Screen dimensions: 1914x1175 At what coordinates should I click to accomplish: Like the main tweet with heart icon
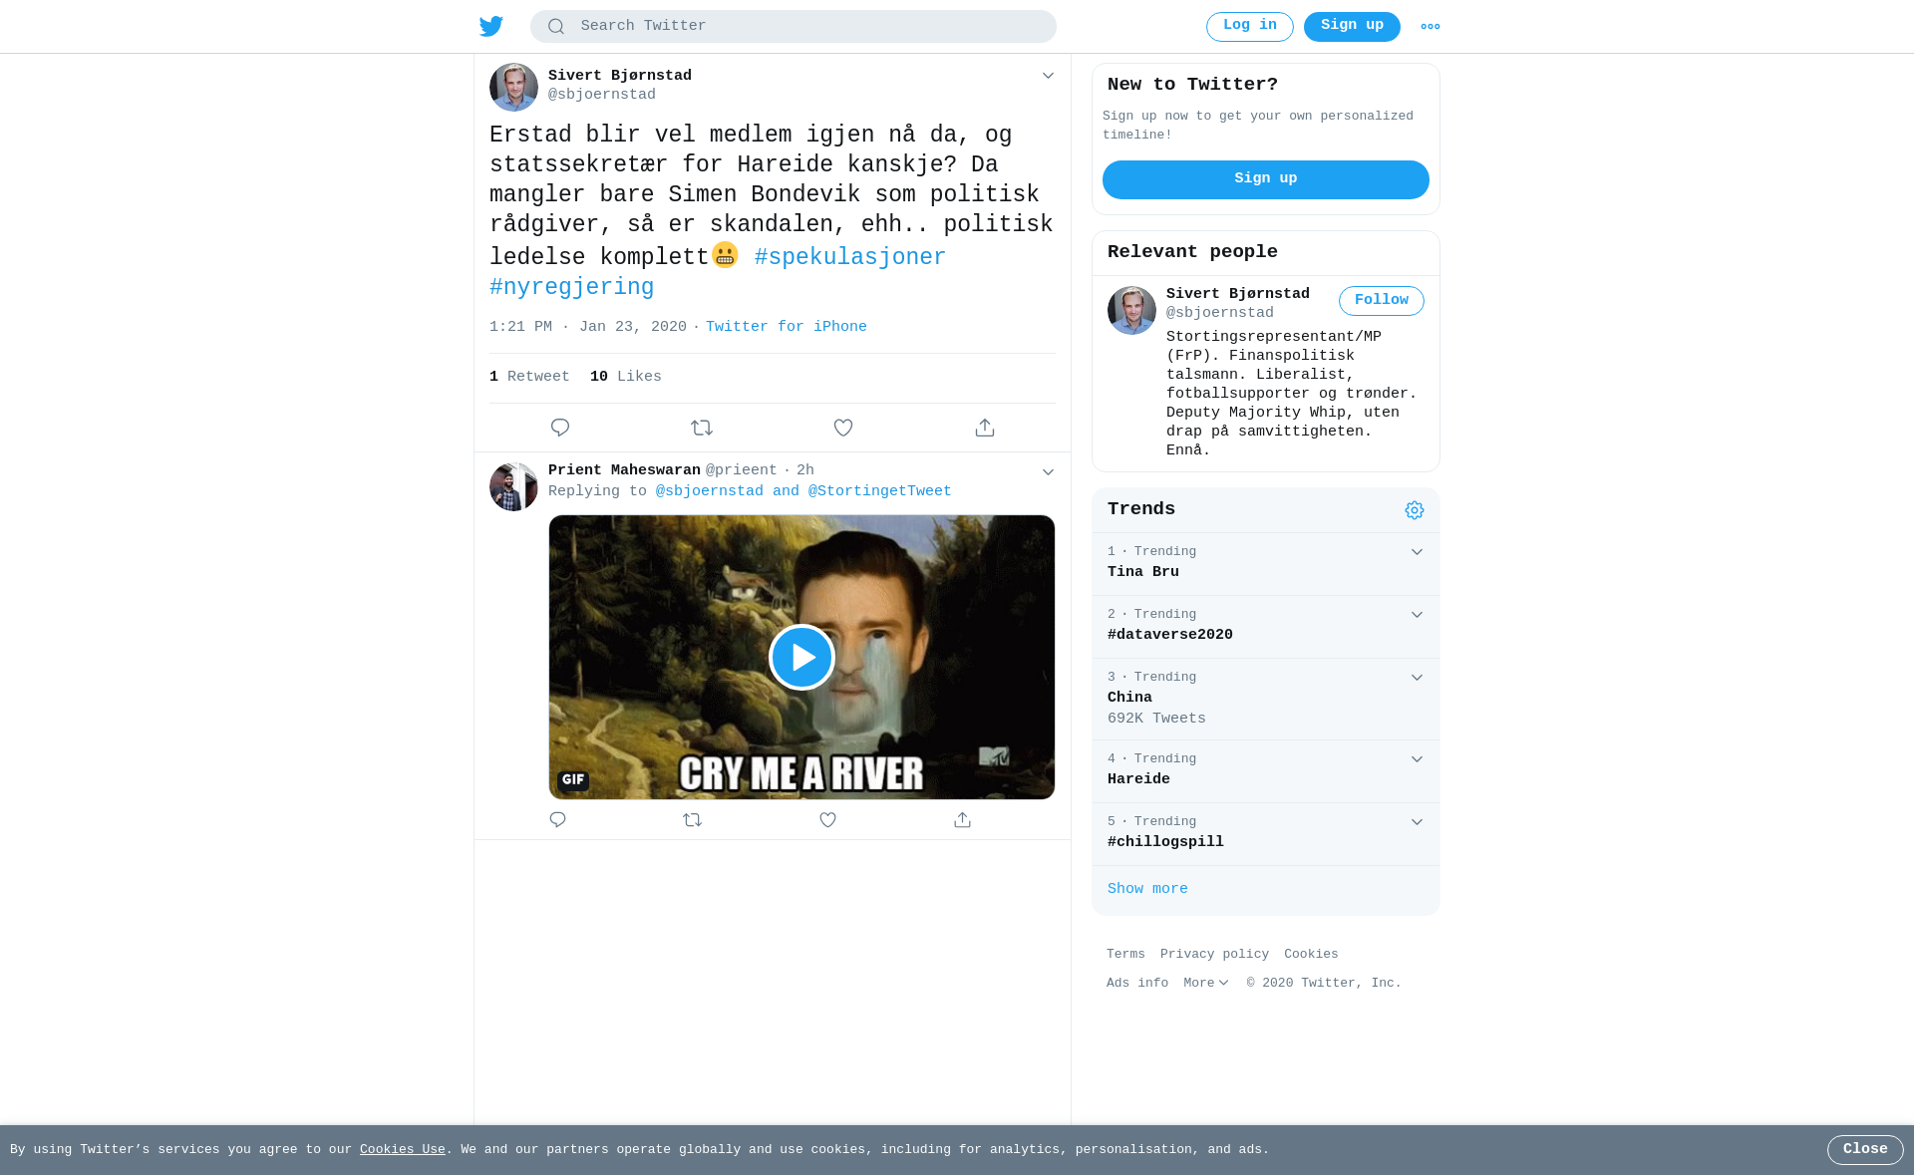coord(843,428)
